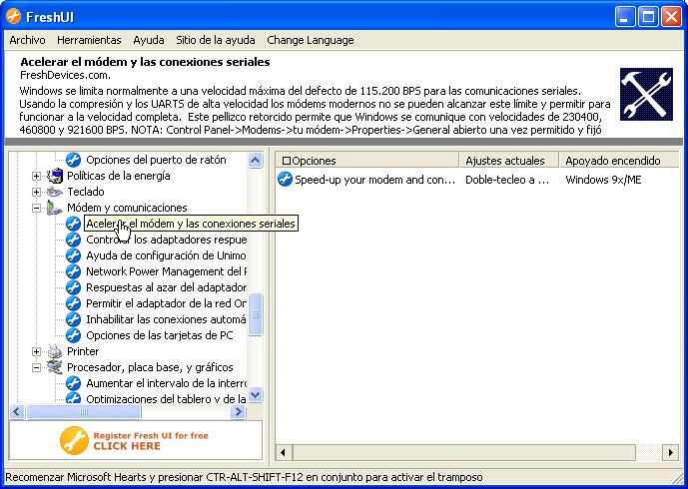Click wrench icon beside Opciones del puerto de ratón
This screenshot has width=688, height=489.
tap(73, 160)
